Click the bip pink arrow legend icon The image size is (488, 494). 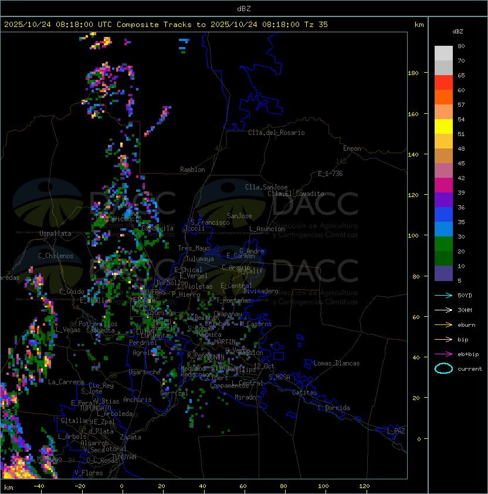tap(443, 339)
